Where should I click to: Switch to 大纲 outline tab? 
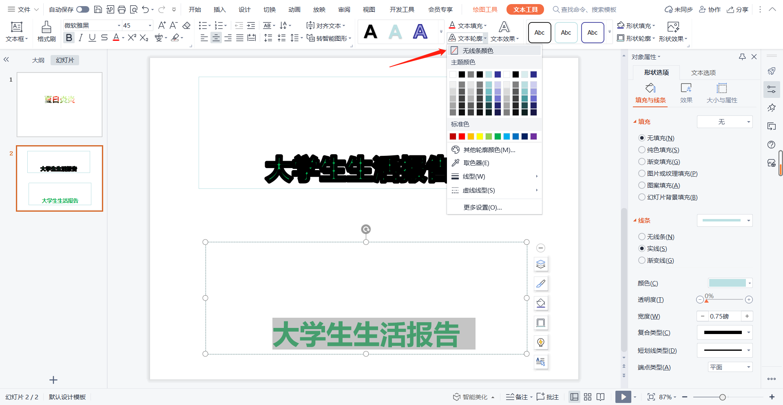[x=38, y=60]
